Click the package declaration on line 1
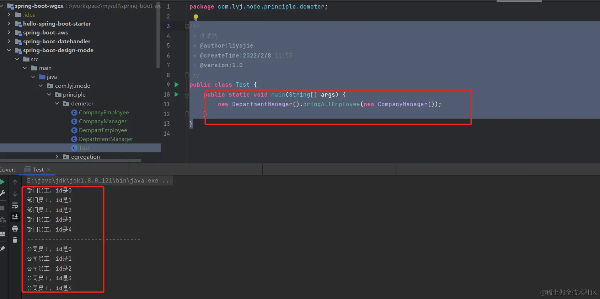Image resolution: width=600 pixels, height=299 pixels. [x=258, y=7]
